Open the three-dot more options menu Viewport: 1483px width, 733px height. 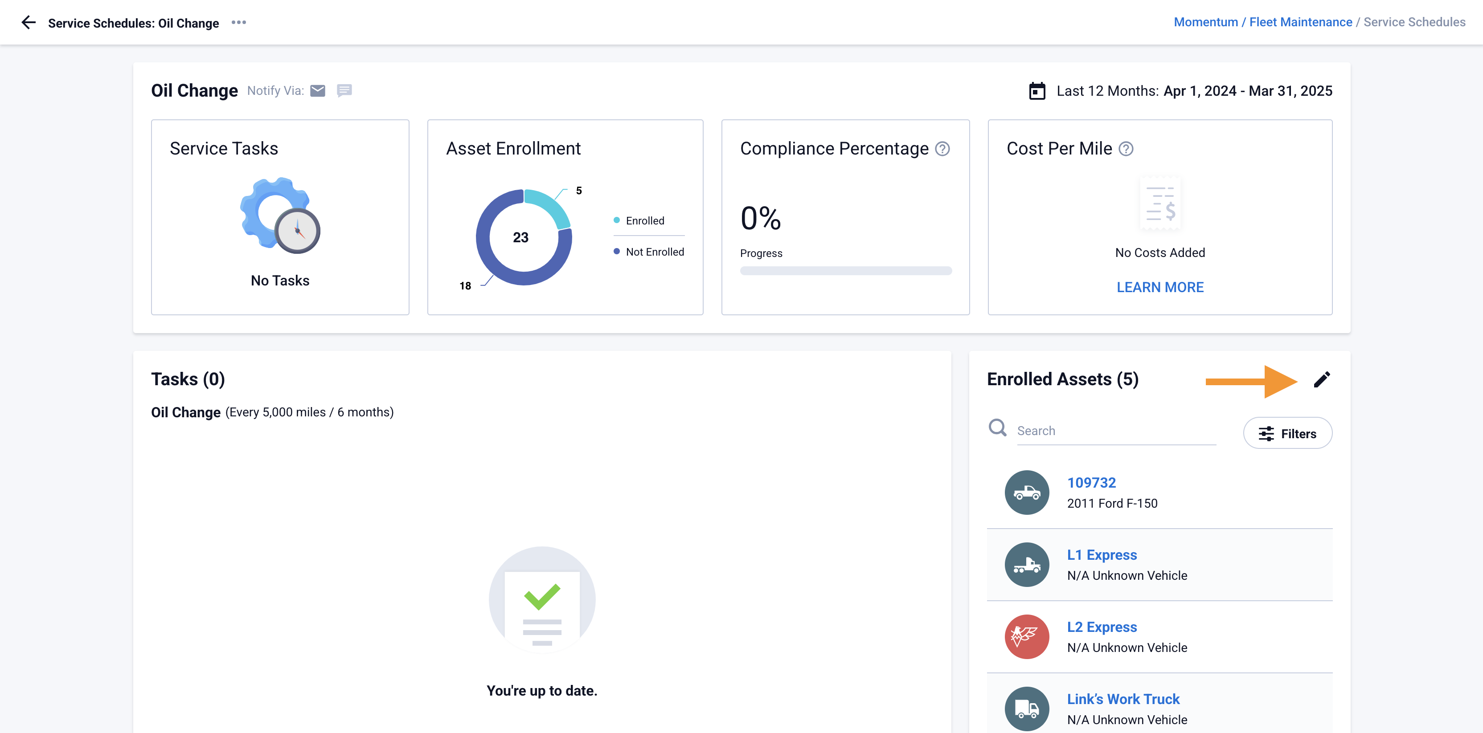pos(238,22)
